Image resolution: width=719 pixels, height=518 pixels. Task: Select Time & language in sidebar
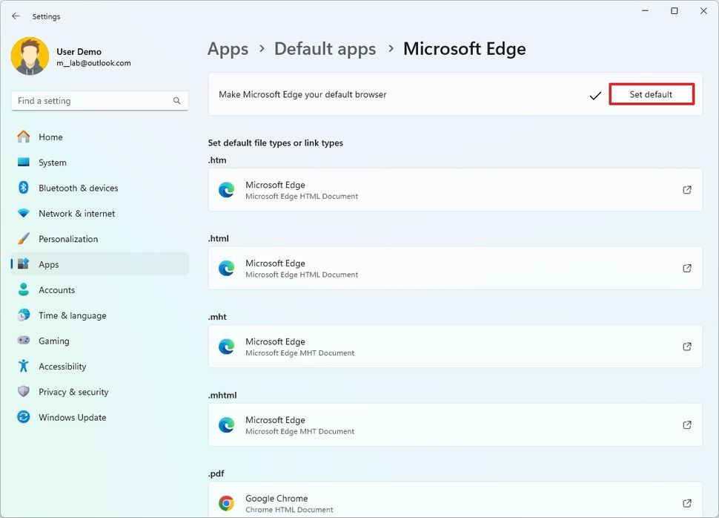tap(72, 315)
